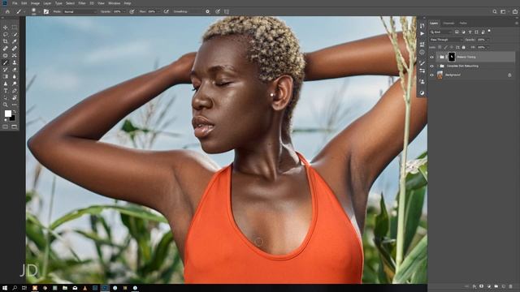Toggle lock image pixels brush icon

click(x=445, y=47)
